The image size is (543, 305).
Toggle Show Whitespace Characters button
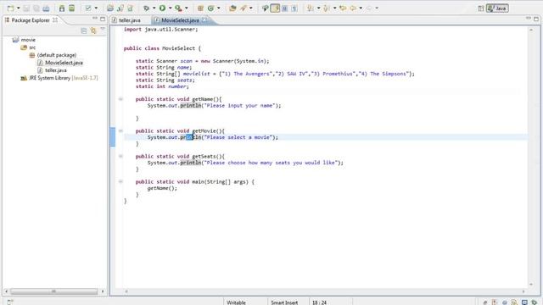(294, 8)
